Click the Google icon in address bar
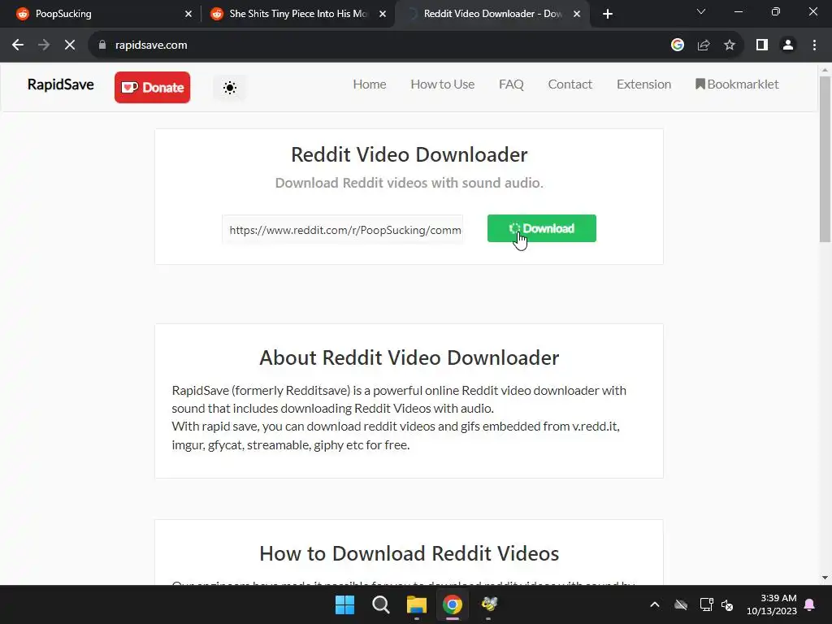This screenshot has width=832, height=624. (677, 45)
